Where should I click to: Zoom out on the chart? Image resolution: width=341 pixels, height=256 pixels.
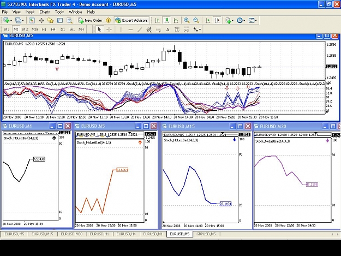pos(196,20)
